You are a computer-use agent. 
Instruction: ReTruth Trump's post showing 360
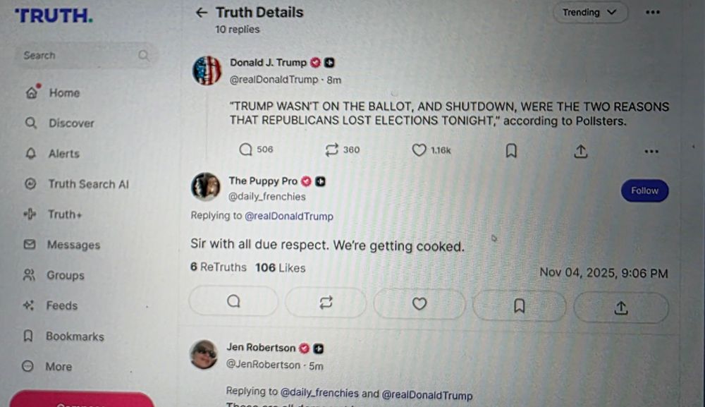(331, 150)
